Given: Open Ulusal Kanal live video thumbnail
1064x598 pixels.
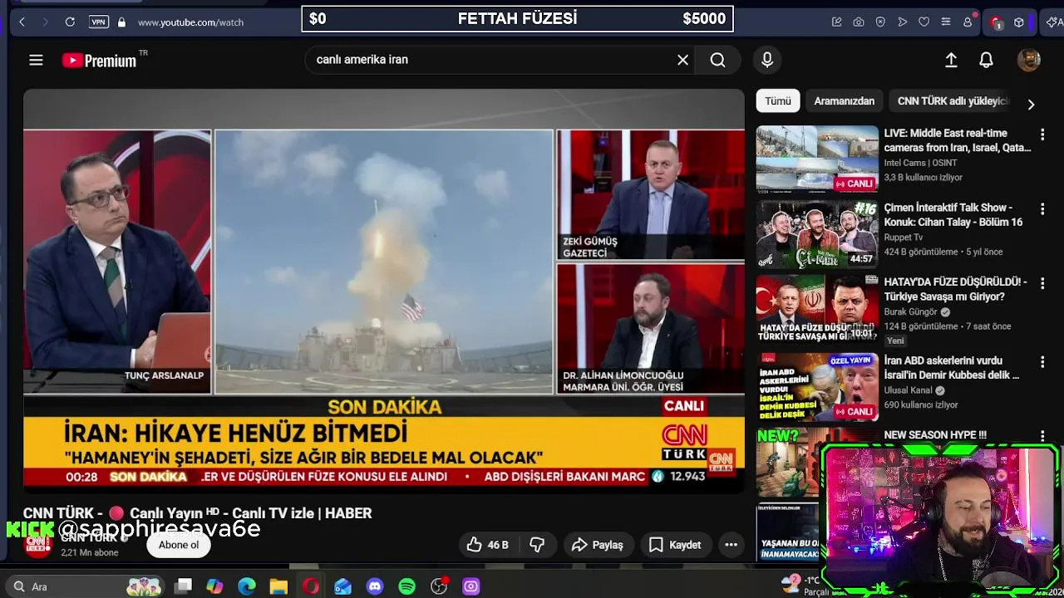Looking at the screenshot, I should (817, 387).
